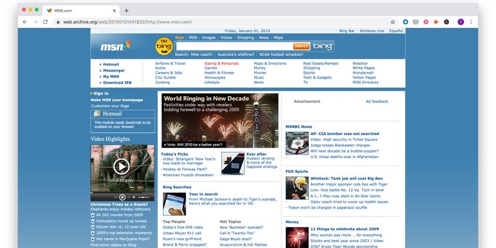
Task: Mute the video with the speaker icon
Action: (134, 197)
